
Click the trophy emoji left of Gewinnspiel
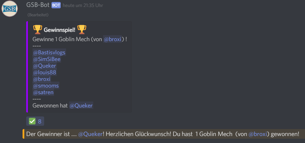pos(38,30)
